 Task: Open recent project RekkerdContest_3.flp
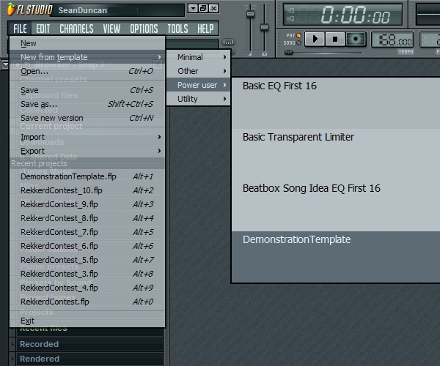point(87,274)
